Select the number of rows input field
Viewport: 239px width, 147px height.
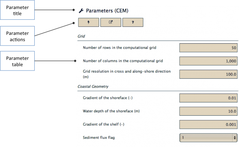[x=208, y=48]
